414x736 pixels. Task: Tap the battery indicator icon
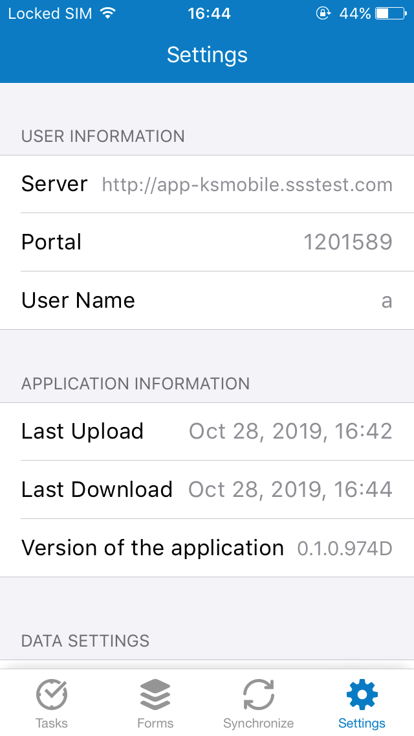pos(390,14)
